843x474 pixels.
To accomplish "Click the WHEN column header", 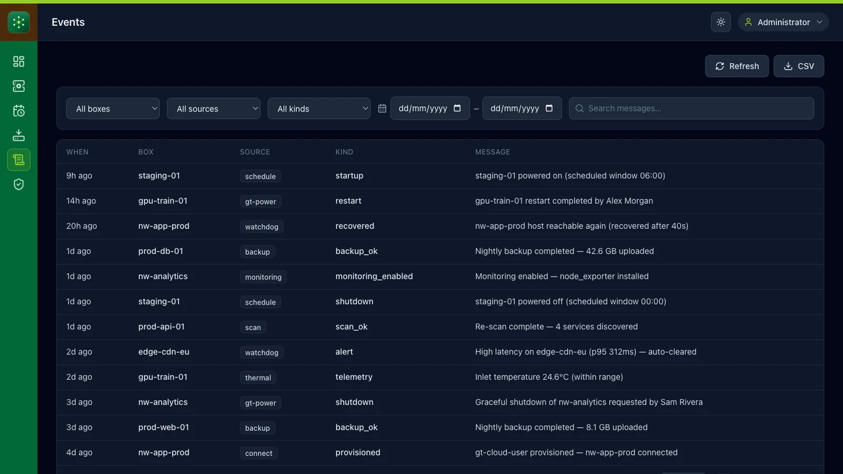I will (x=77, y=152).
